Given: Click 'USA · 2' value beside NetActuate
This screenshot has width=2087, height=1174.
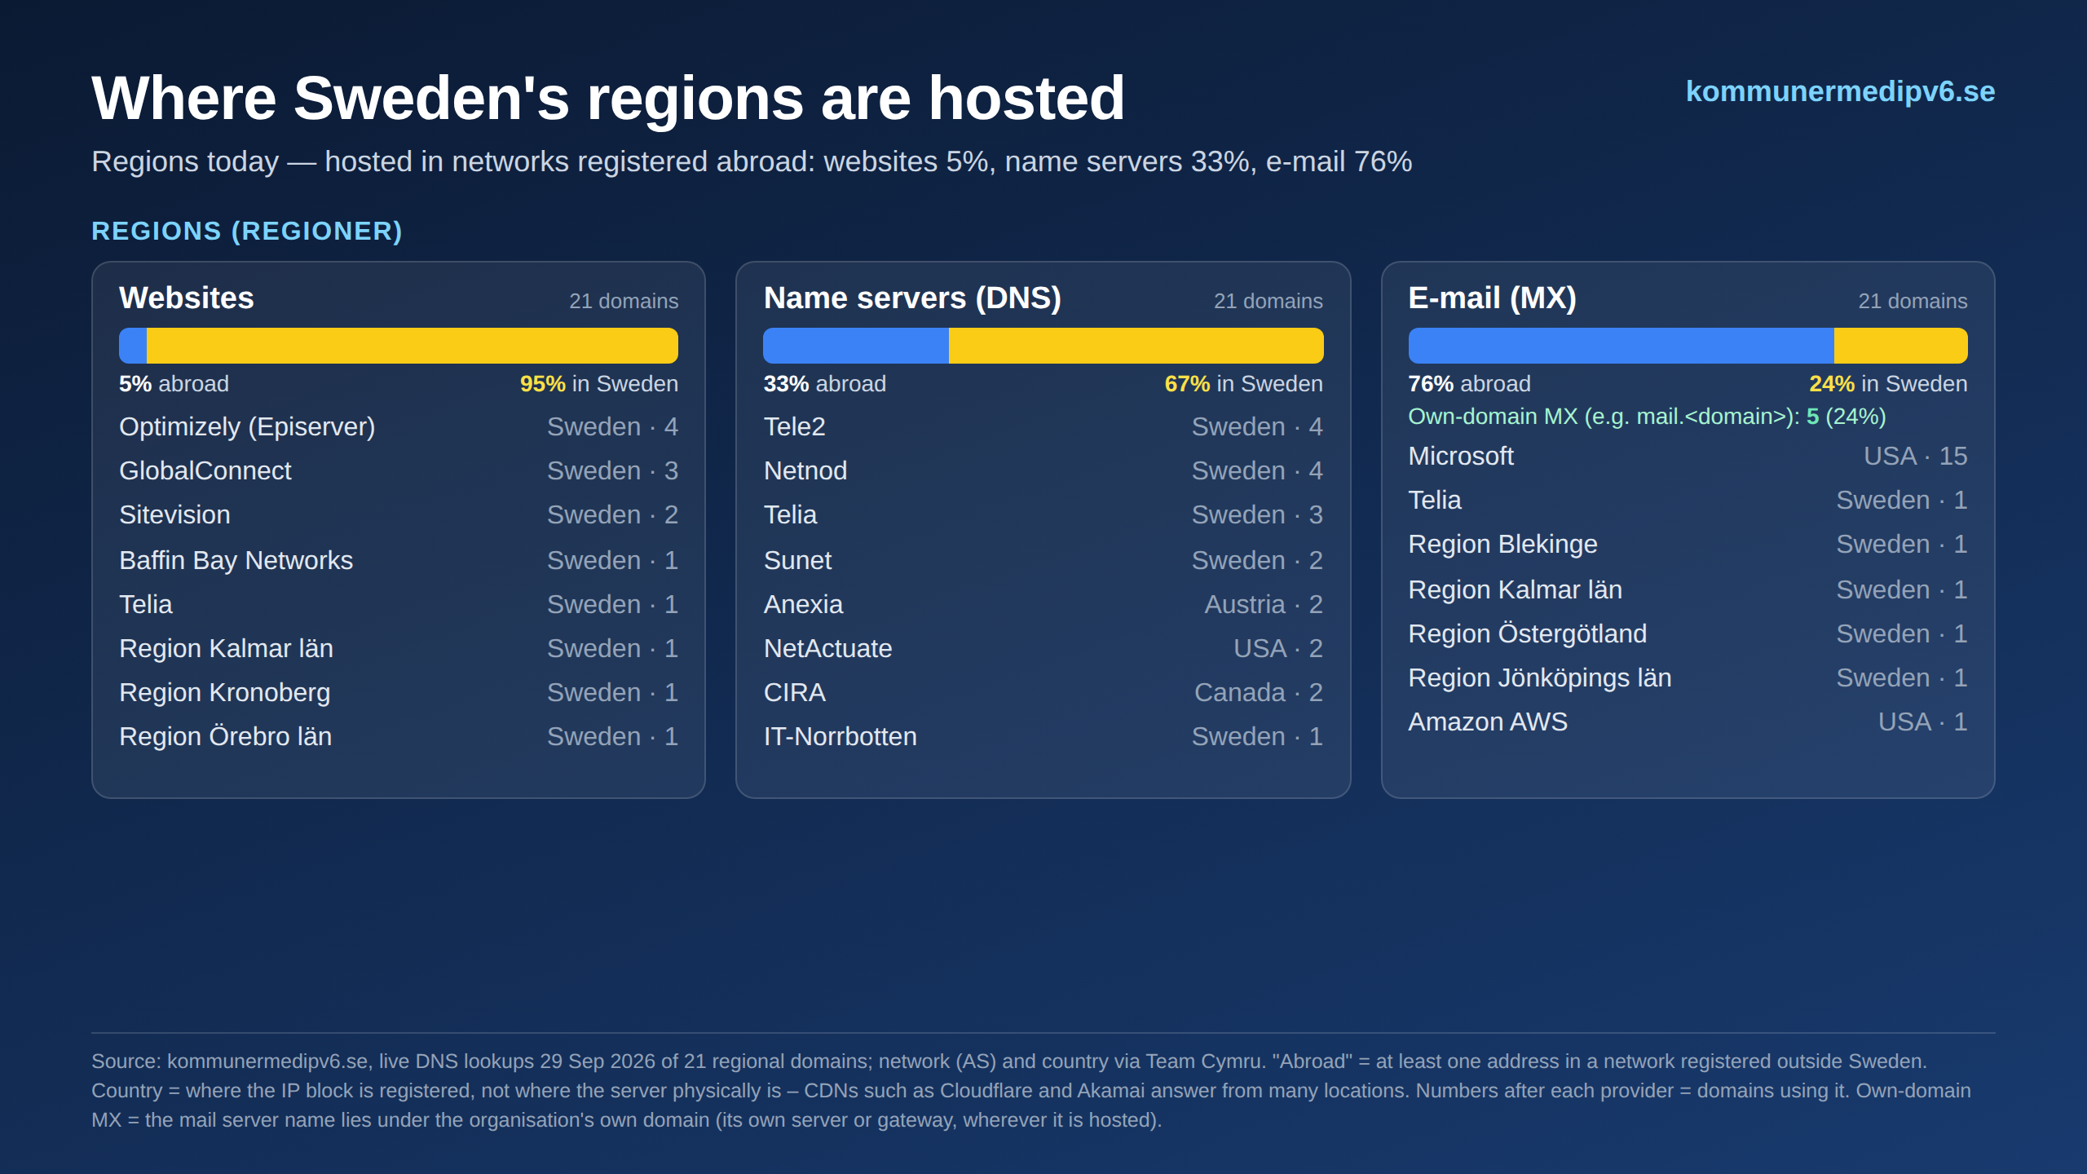Looking at the screenshot, I should (1278, 648).
